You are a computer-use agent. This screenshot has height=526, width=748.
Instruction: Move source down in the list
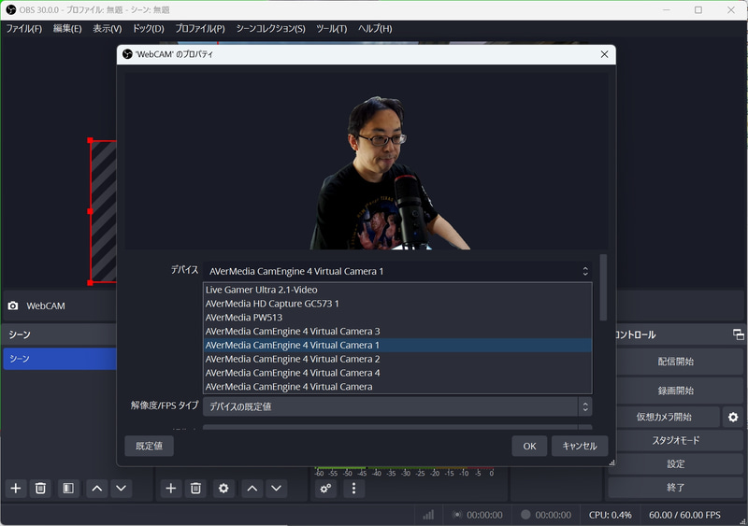(276, 489)
